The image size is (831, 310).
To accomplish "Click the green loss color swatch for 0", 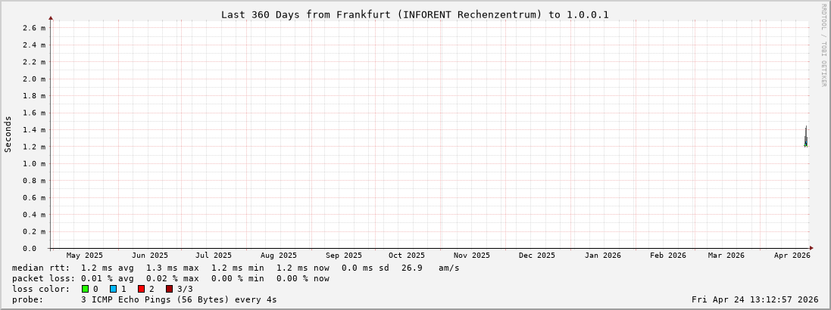I will click(86, 289).
